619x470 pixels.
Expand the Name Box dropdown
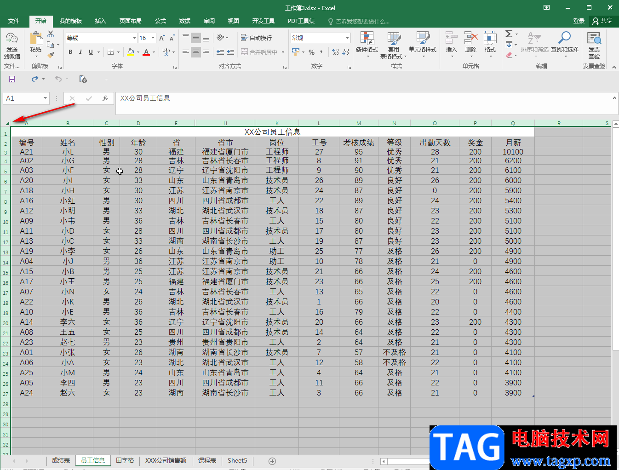coord(45,98)
